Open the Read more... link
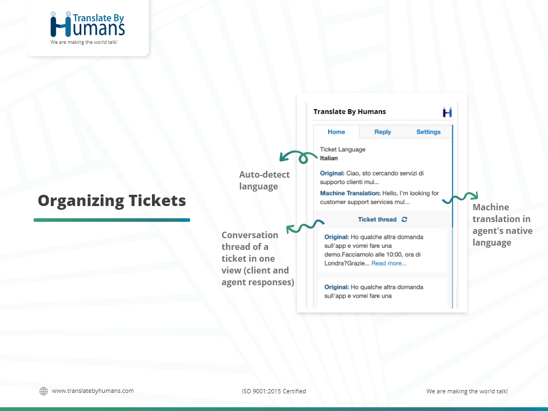The height and width of the screenshot is (411, 548). pyautogui.click(x=389, y=263)
